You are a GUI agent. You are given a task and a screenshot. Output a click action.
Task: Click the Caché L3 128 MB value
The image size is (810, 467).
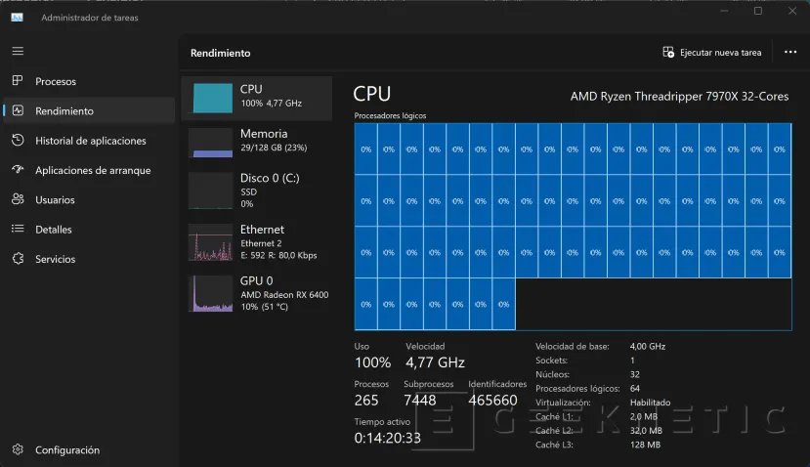(x=645, y=445)
